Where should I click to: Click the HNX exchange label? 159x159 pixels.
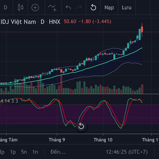point(55,22)
